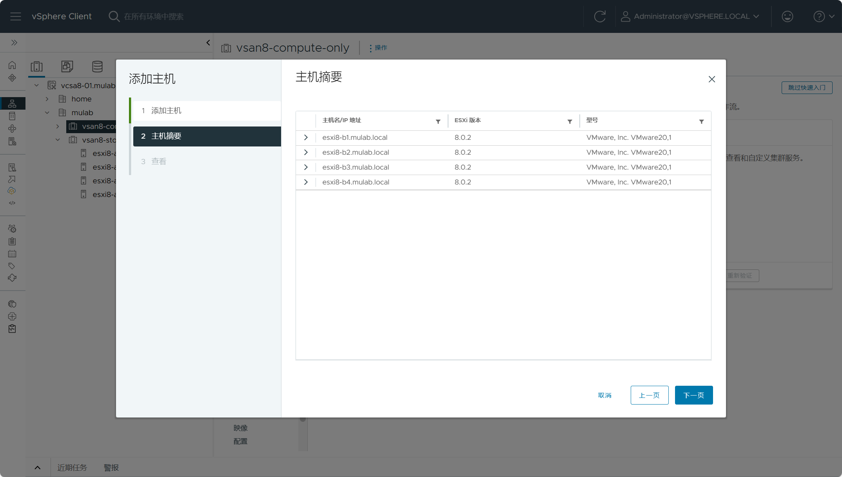Collapse the vsan8-storage cluster tree node
The width and height of the screenshot is (842, 477).
tap(58, 140)
